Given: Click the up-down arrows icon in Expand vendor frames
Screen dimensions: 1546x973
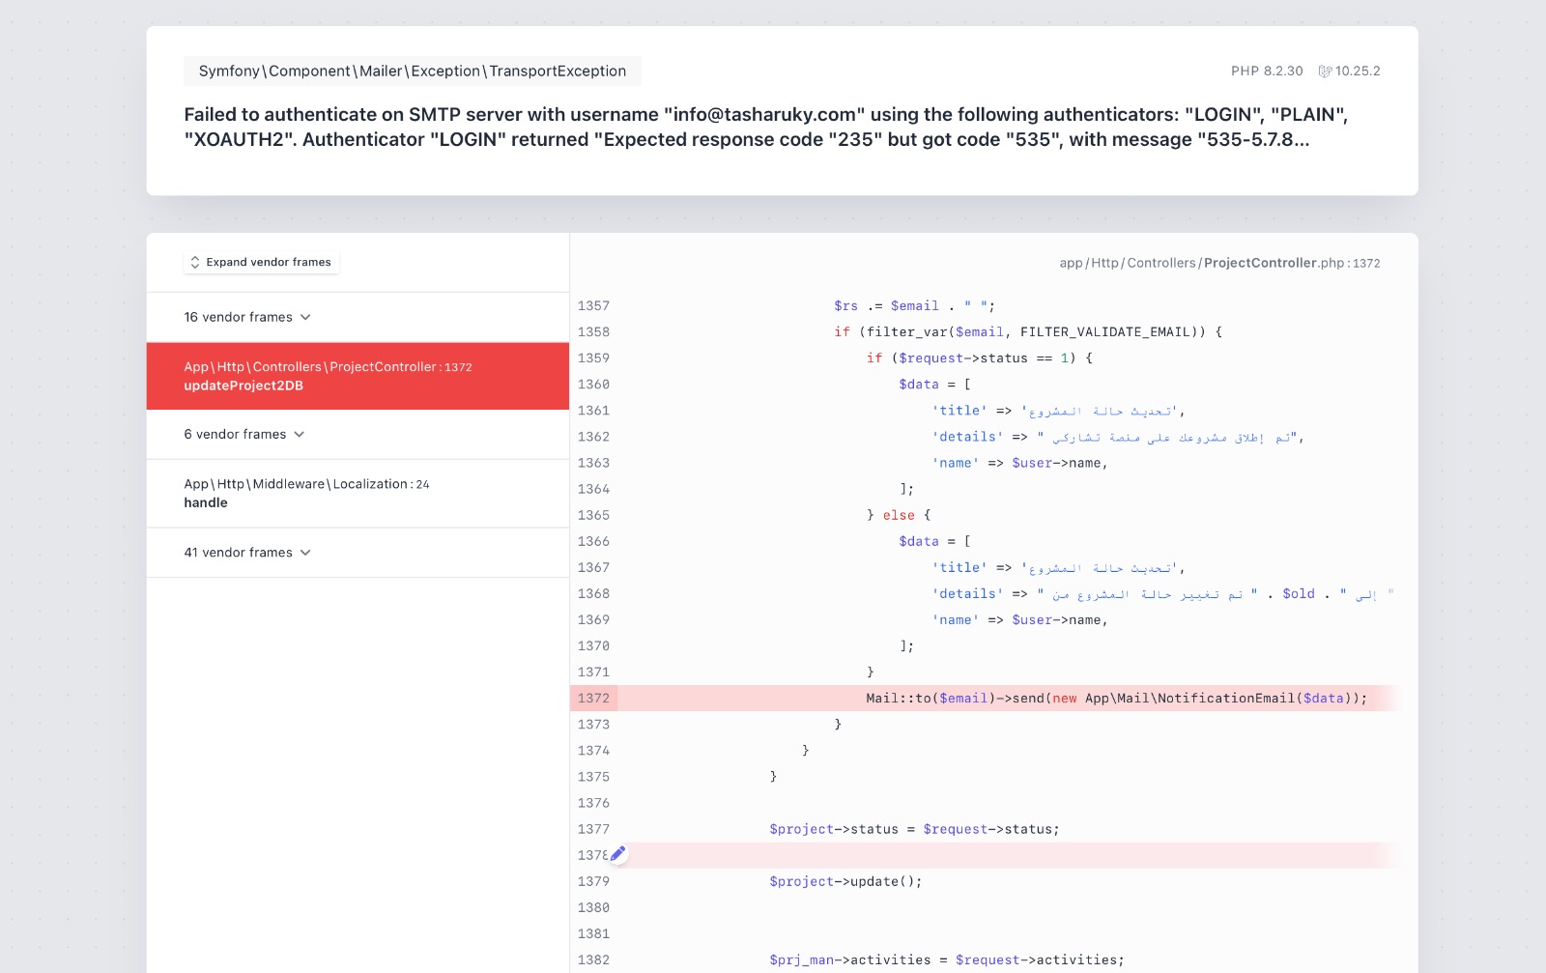Looking at the screenshot, I should point(195,263).
